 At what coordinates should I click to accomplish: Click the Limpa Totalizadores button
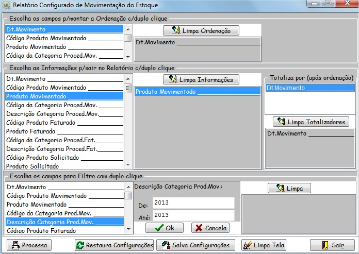311,122
